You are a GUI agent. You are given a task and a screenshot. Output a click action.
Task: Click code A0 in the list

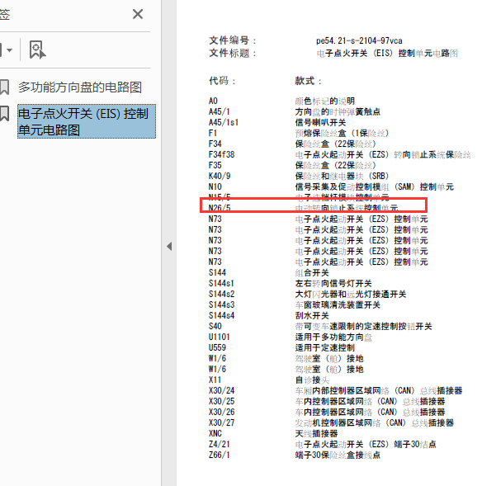click(x=213, y=101)
